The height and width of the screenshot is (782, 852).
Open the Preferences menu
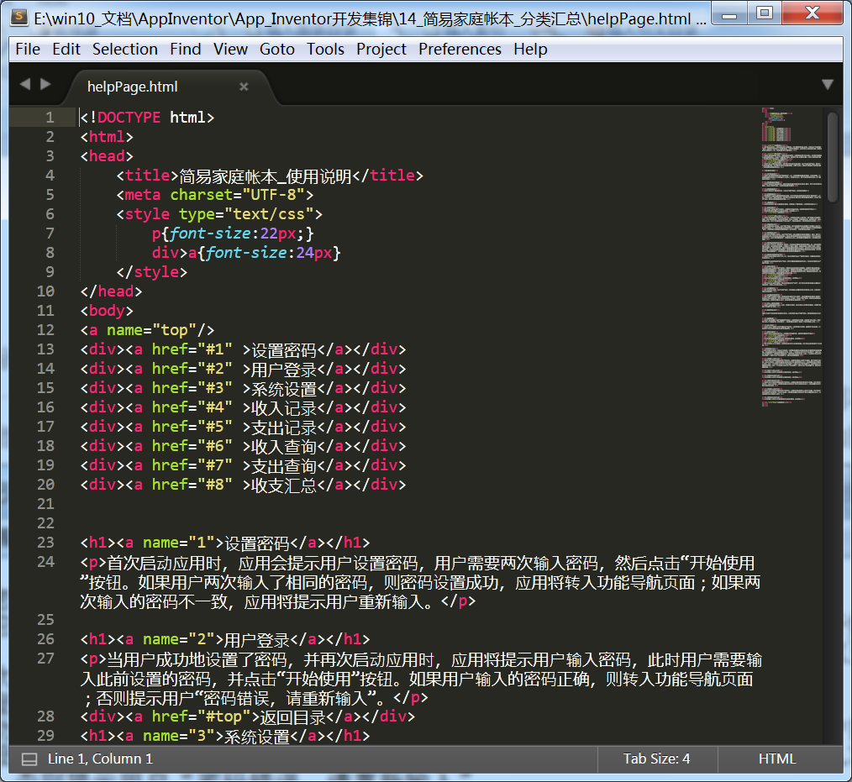(460, 50)
